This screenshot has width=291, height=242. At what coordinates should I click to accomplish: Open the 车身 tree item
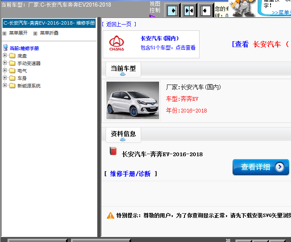(x=22, y=78)
